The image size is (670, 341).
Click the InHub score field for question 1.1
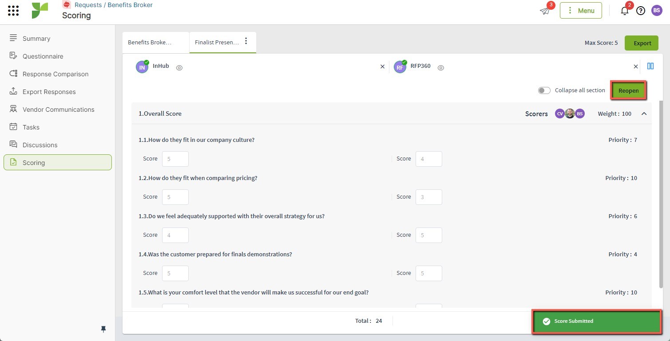coord(175,159)
